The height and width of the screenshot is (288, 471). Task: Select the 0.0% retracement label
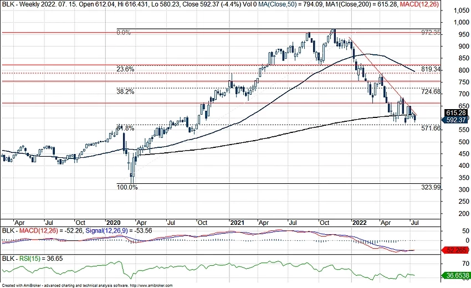(124, 33)
